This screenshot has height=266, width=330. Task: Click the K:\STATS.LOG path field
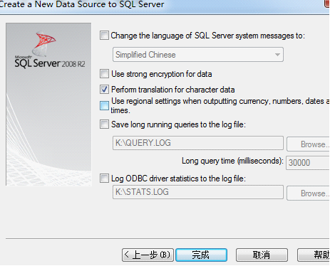coord(198,192)
